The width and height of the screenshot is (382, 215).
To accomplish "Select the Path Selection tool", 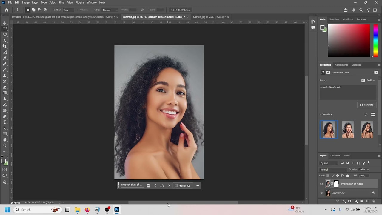I will click(4, 128).
